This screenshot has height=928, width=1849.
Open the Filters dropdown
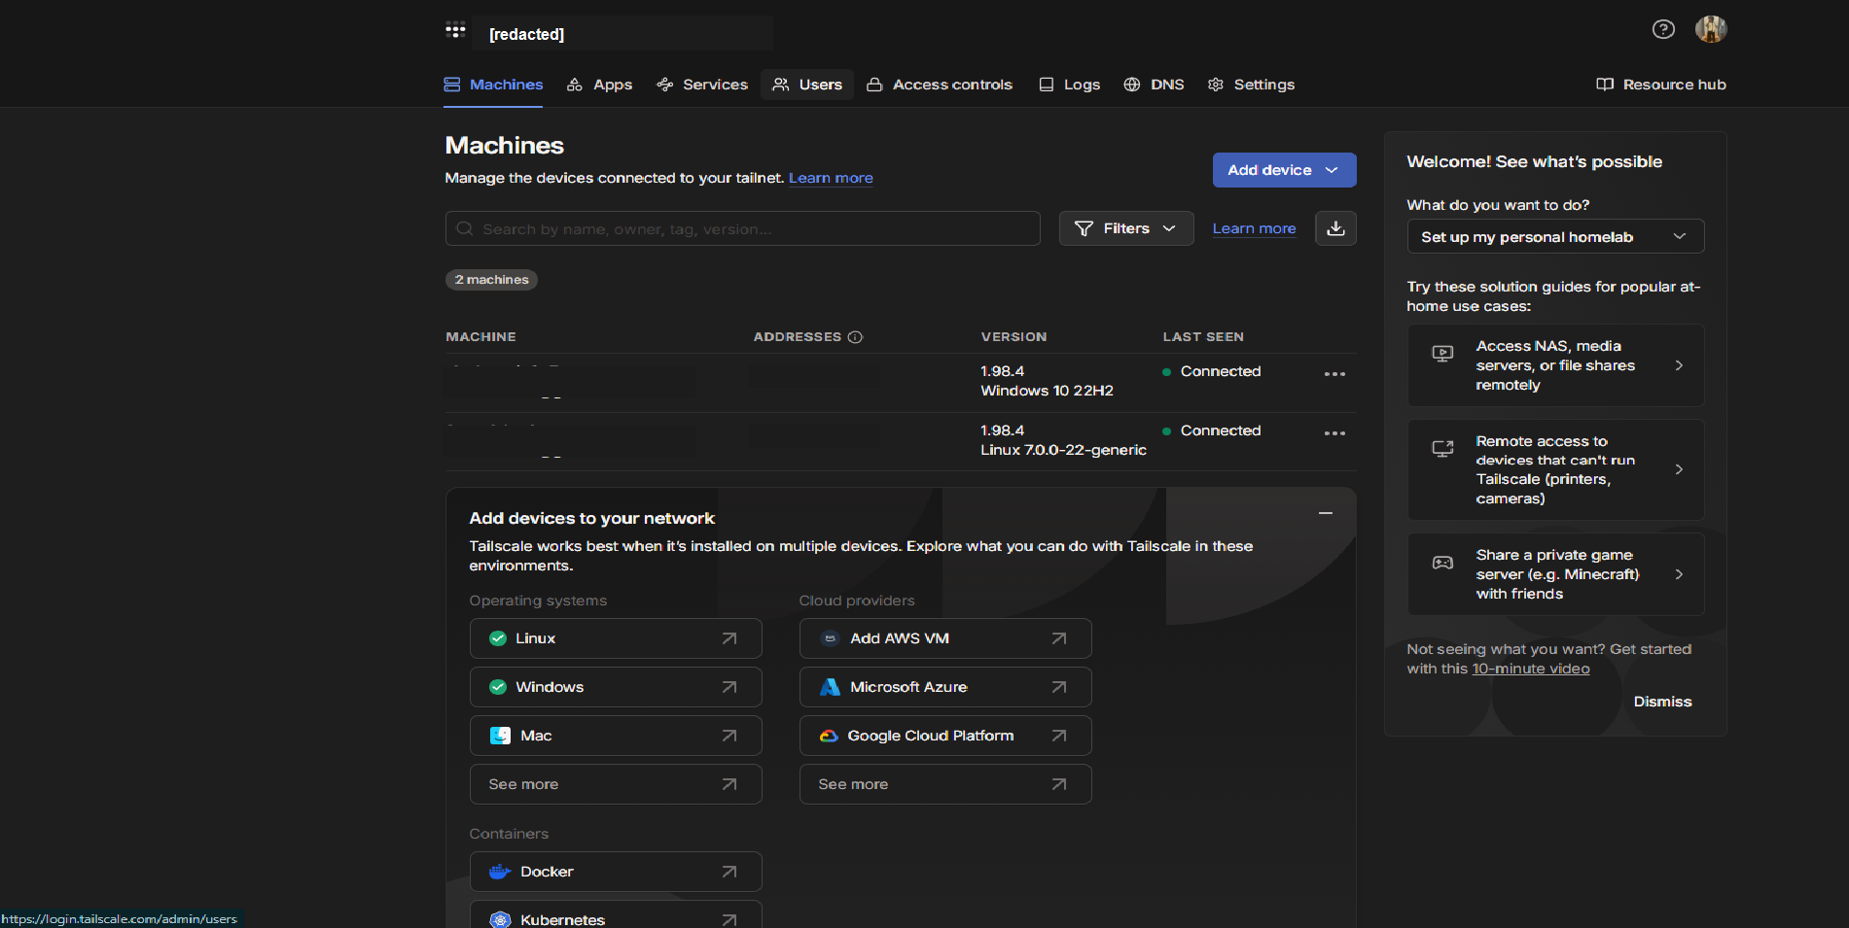(1126, 228)
